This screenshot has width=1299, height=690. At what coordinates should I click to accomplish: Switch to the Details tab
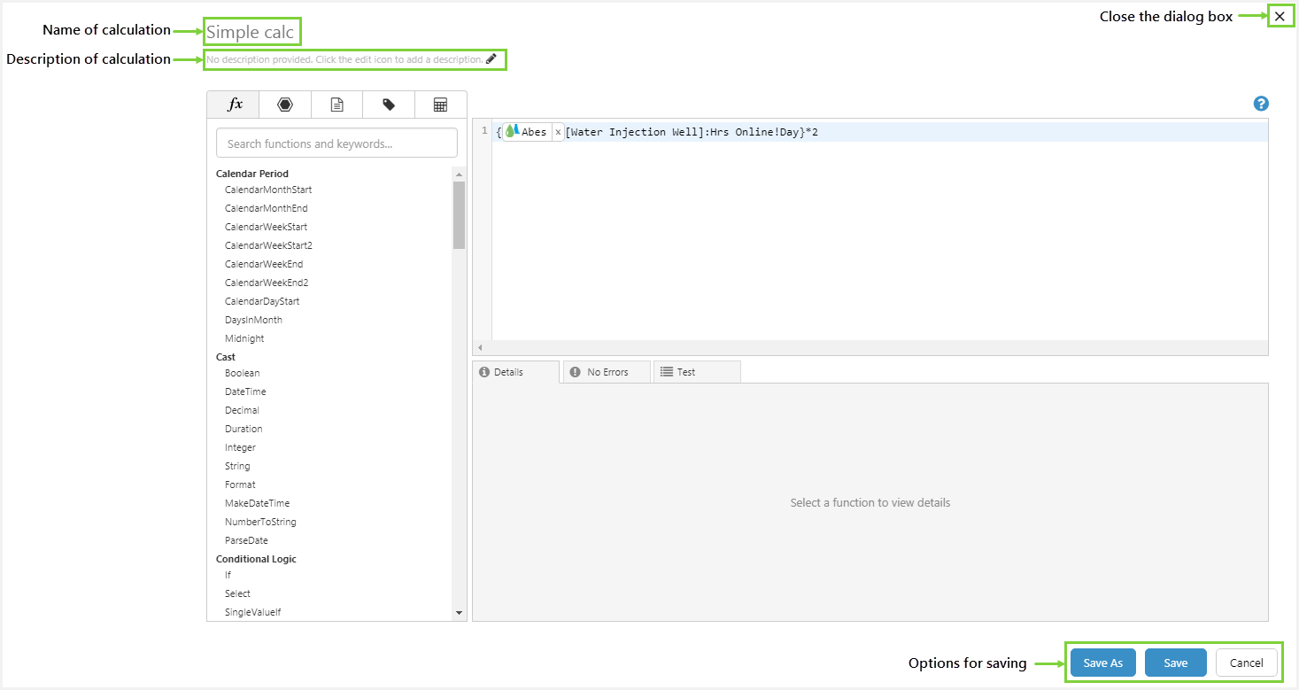[x=515, y=372]
